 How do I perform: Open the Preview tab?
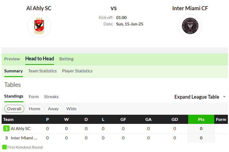12,59
